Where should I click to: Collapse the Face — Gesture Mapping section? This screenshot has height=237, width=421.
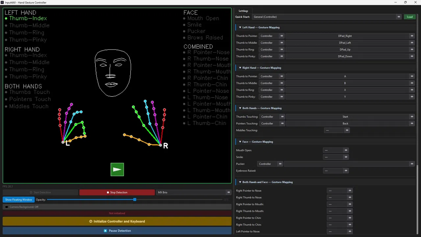tap(240, 142)
